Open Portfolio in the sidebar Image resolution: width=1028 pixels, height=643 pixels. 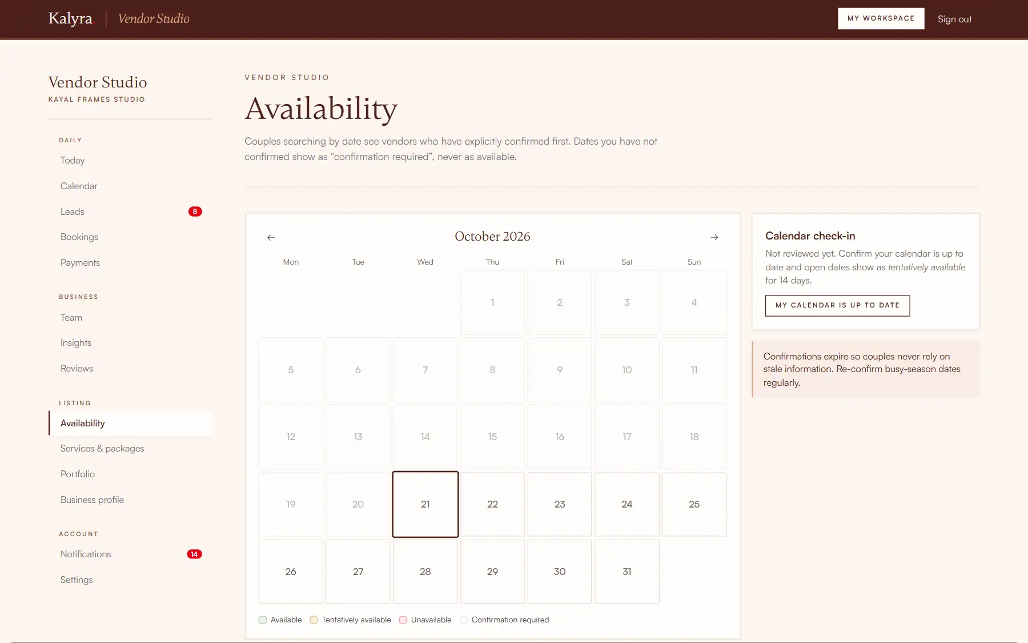pos(131,474)
